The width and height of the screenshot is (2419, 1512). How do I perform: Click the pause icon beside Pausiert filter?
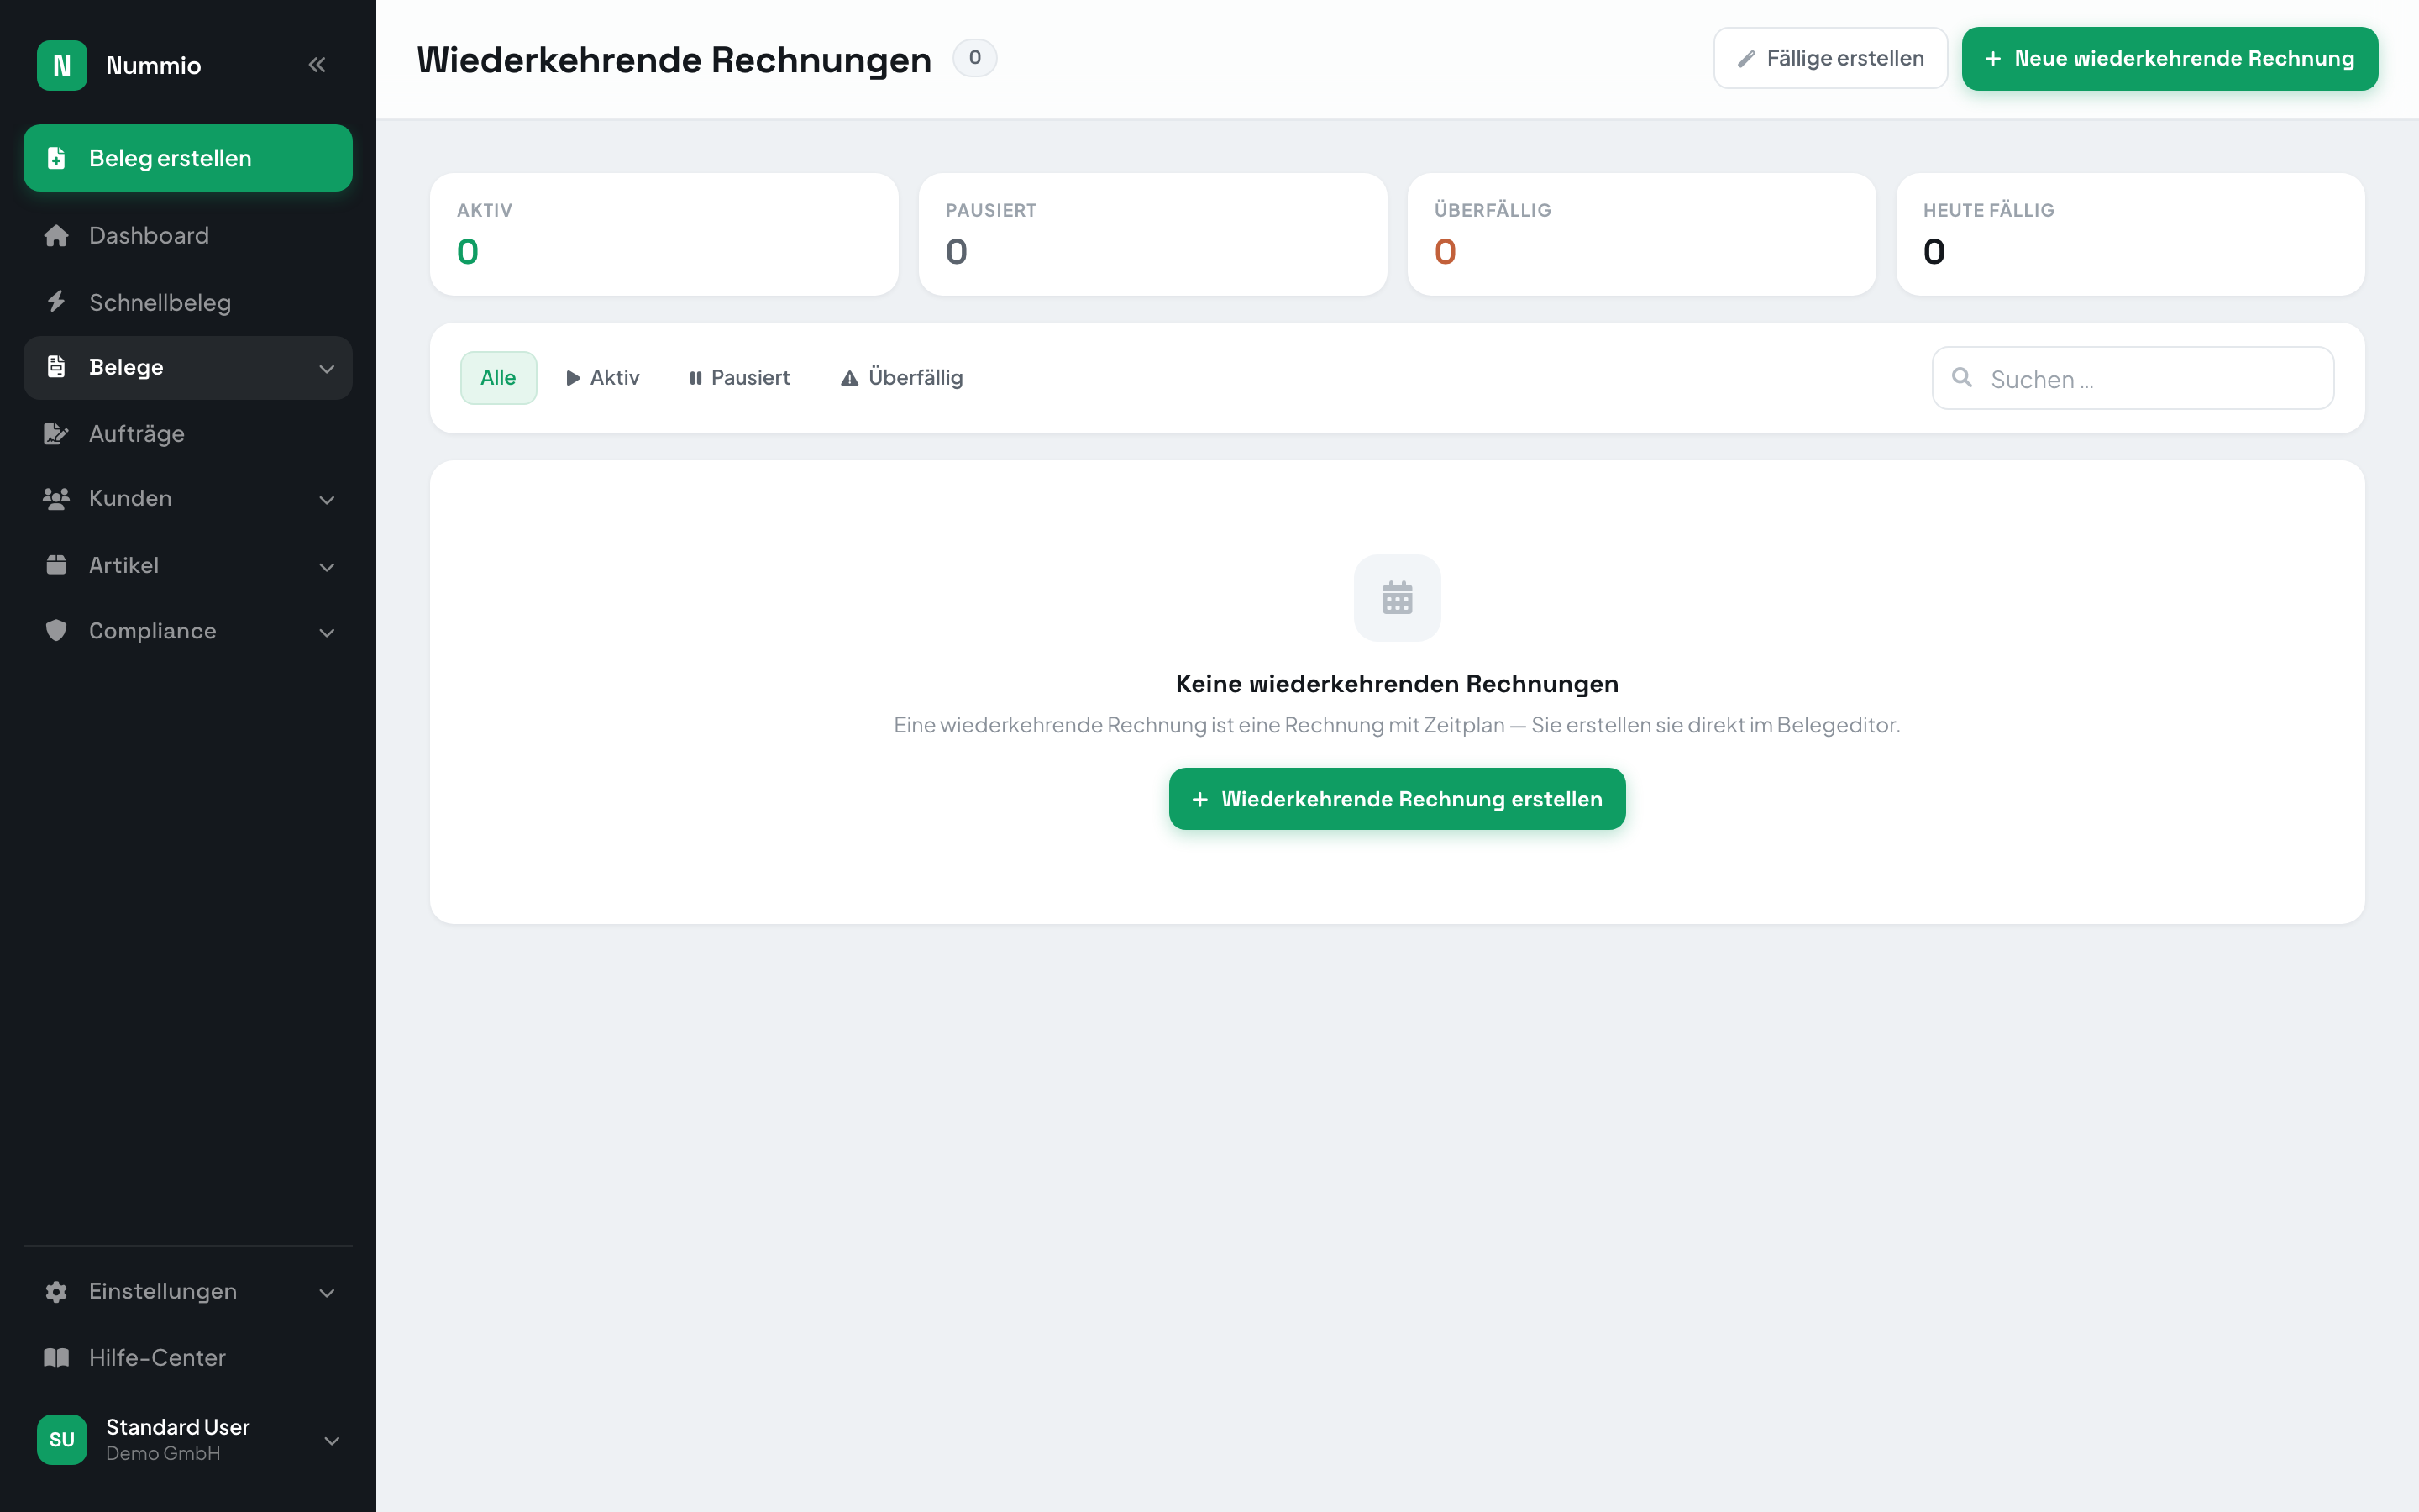(695, 378)
